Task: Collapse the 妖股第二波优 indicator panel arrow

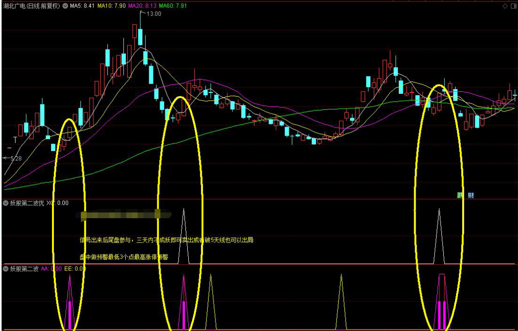Action: coord(6,203)
